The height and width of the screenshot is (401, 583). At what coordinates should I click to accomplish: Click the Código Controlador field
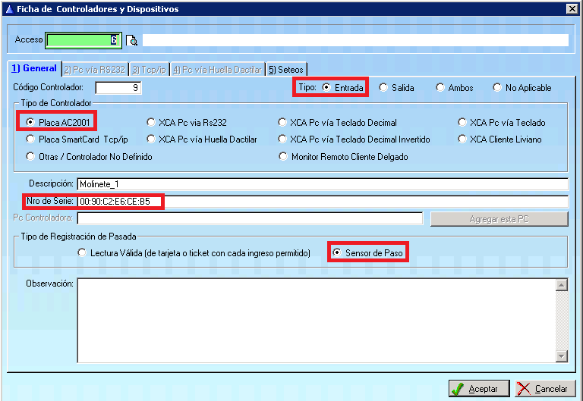[118, 88]
